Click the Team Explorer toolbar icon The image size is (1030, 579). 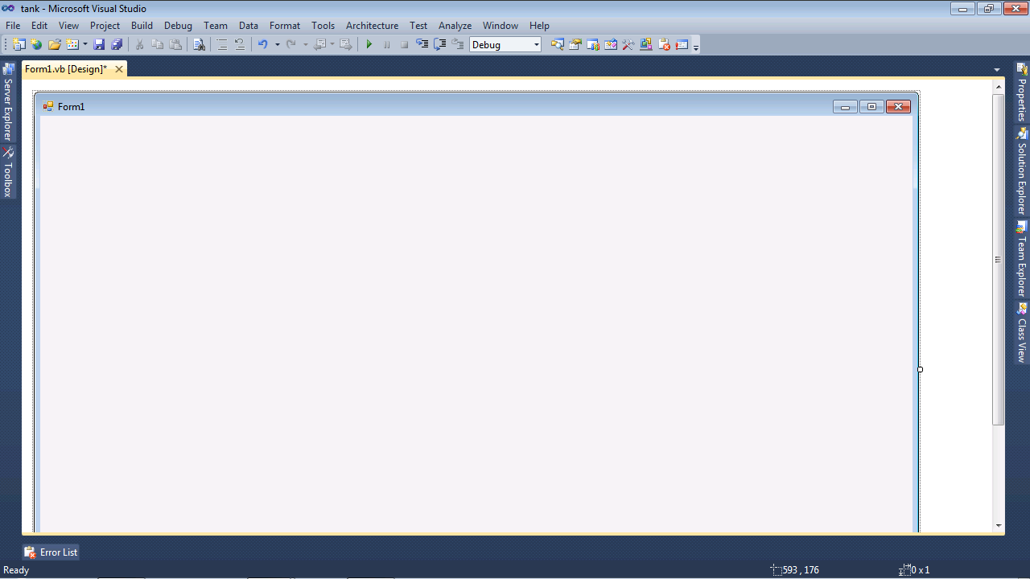click(593, 45)
